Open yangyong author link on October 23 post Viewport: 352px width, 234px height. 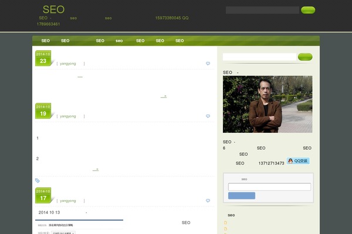68,64
